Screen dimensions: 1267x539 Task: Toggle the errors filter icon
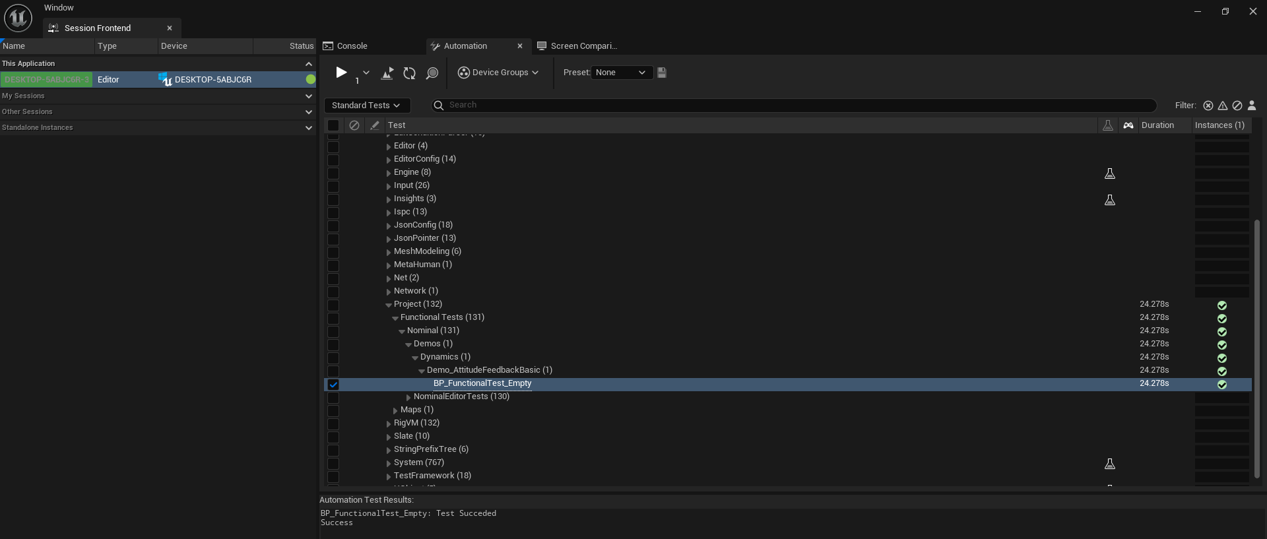point(1208,106)
